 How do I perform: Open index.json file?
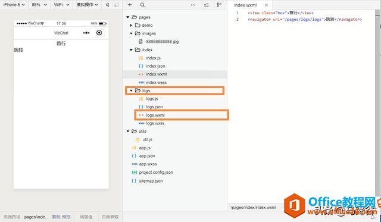click(155, 66)
